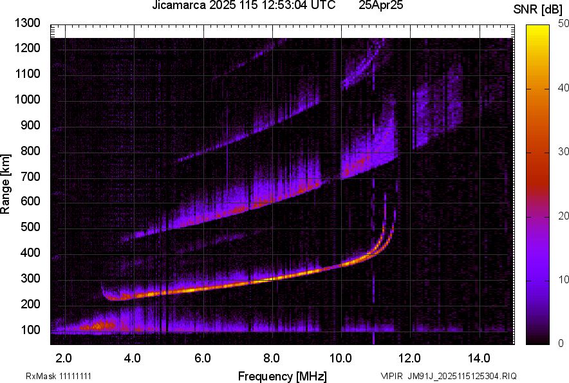Viewport: 569px width, 383px height.
Task: Click the x-axis tick label '14.0'
Action: pos(479,359)
